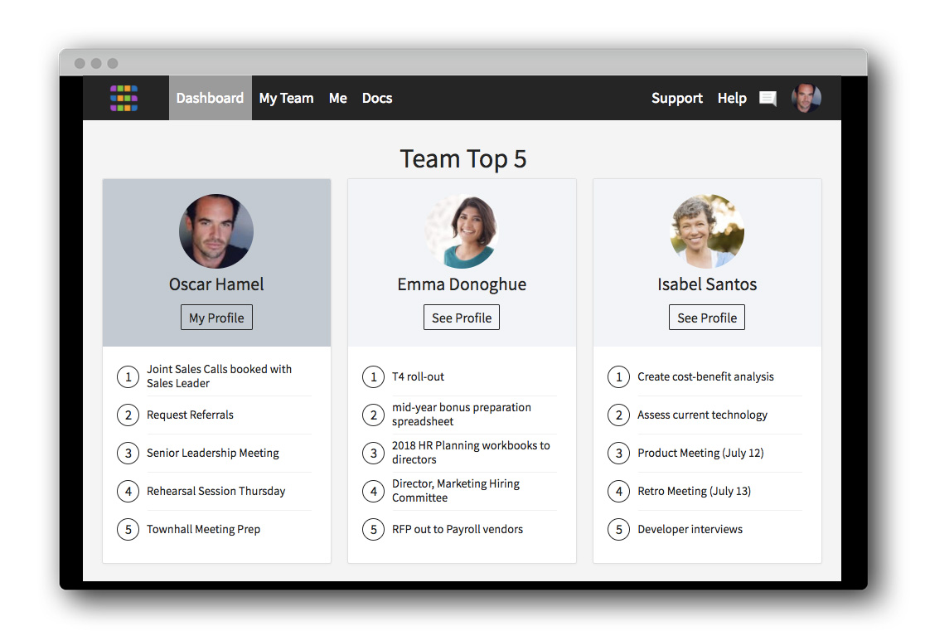Viewport: 925px width, 631px height.
Task: See Isabel Santos's profile
Action: pyautogui.click(x=707, y=318)
